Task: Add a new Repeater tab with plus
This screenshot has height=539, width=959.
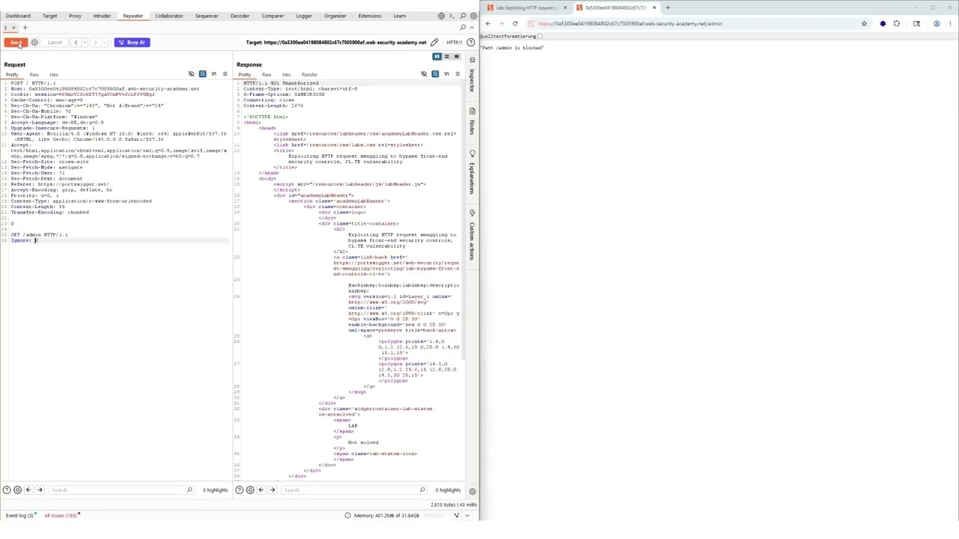Action: click(x=25, y=28)
